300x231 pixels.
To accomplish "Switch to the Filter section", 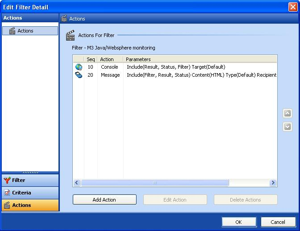I will 30,180.
